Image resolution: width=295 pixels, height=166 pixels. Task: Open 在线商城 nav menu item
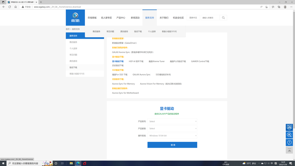click(x=92, y=18)
